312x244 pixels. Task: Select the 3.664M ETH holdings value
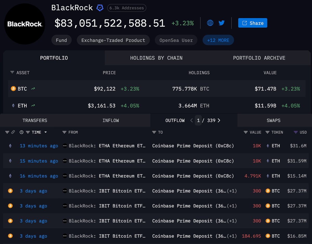(x=194, y=106)
